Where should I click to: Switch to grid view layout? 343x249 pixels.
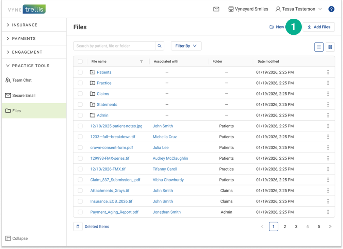coord(330,47)
